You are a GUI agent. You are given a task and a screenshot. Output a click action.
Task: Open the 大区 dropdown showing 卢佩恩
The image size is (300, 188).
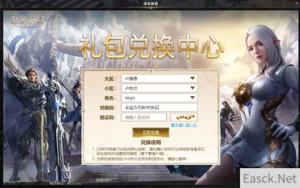coord(159,79)
